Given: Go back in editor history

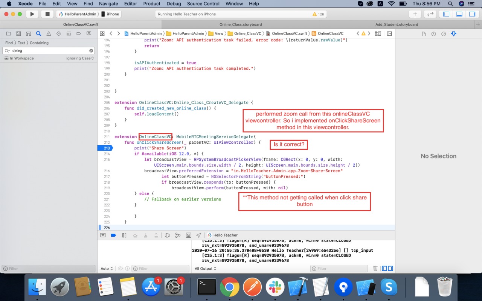Looking at the screenshot, I should (x=111, y=33).
